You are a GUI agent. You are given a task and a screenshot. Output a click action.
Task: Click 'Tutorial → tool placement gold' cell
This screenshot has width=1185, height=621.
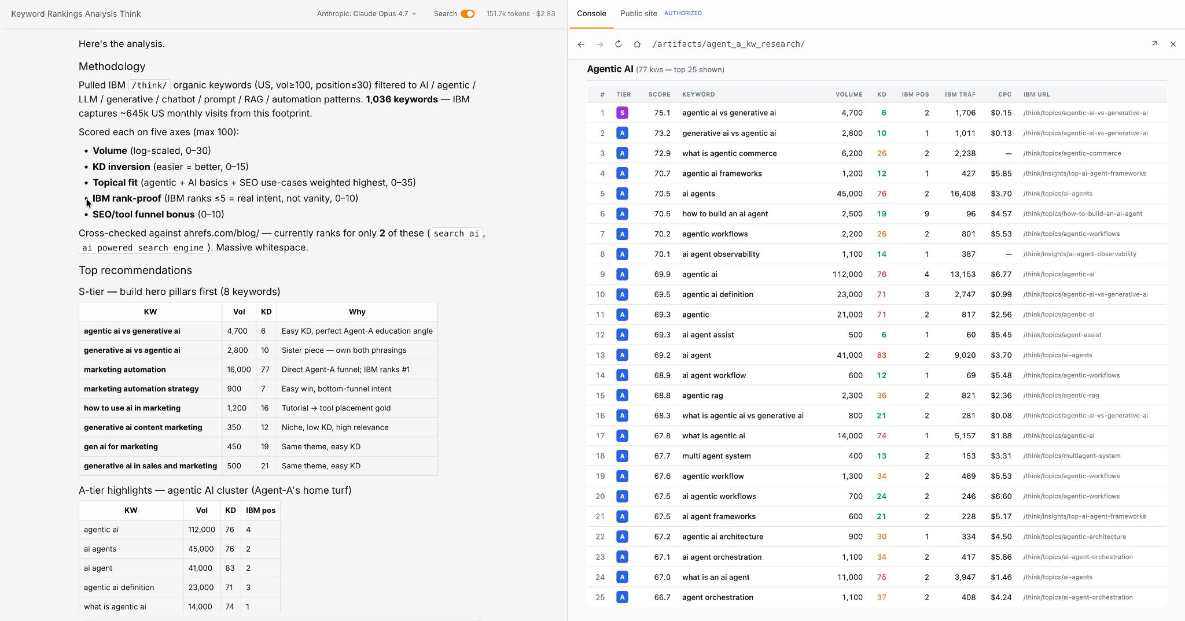tap(357, 408)
